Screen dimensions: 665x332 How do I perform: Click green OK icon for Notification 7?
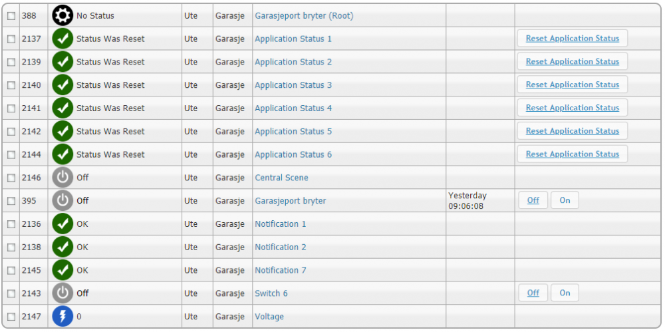point(63,270)
